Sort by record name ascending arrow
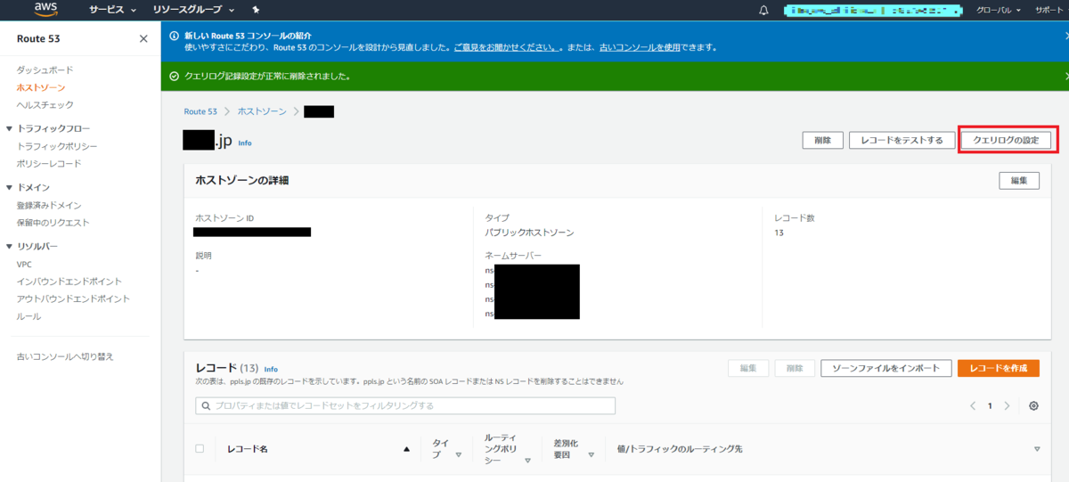This screenshot has width=1069, height=482. [x=407, y=449]
